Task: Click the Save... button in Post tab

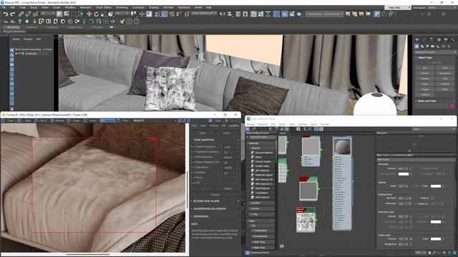Action: click(x=203, y=133)
